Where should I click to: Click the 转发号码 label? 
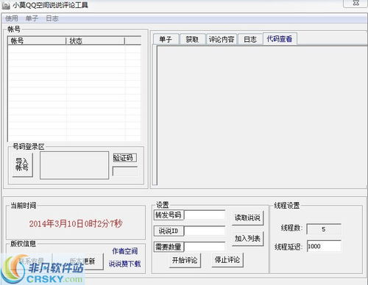169,215
